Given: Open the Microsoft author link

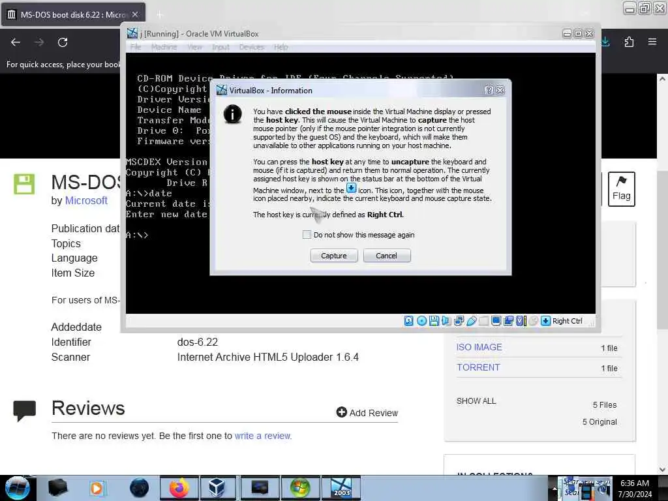Looking at the screenshot, I should tap(86, 201).
